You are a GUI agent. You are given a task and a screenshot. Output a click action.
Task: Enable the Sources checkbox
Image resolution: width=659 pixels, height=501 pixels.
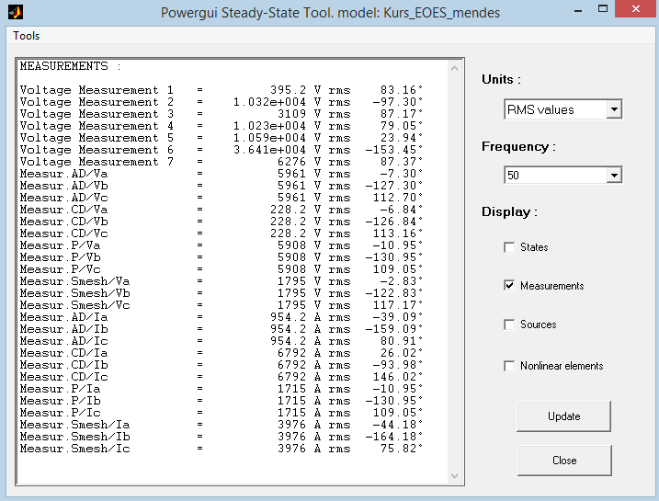coord(509,325)
